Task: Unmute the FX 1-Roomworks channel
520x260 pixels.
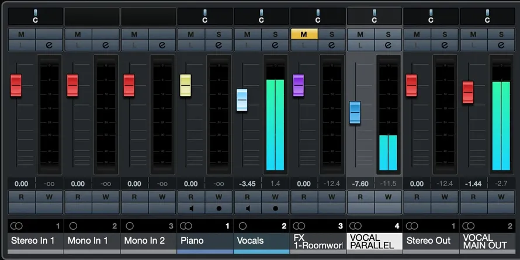Action: pos(304,34)
